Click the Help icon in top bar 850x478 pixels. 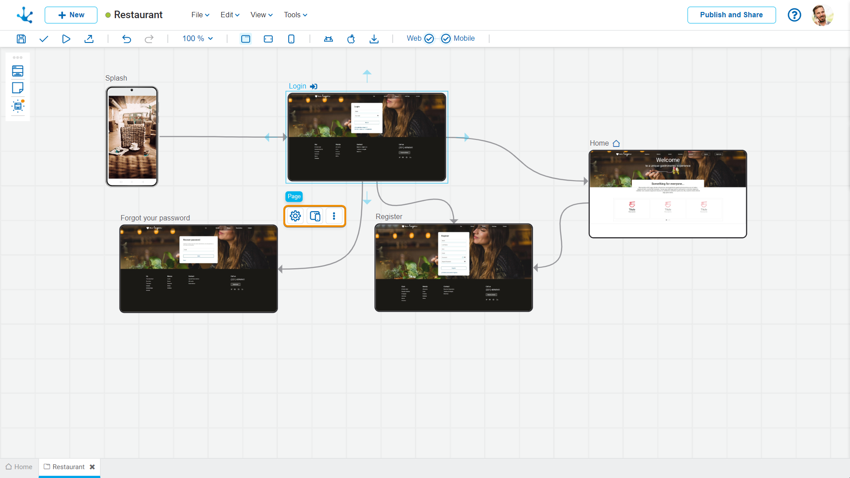[795, 15]
